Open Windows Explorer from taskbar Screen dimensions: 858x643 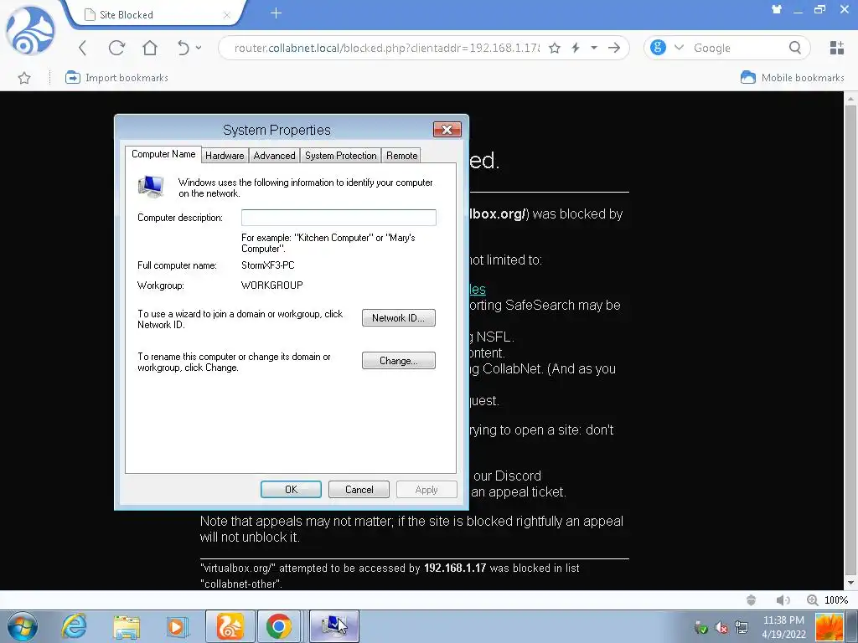(x=127, y=626)
